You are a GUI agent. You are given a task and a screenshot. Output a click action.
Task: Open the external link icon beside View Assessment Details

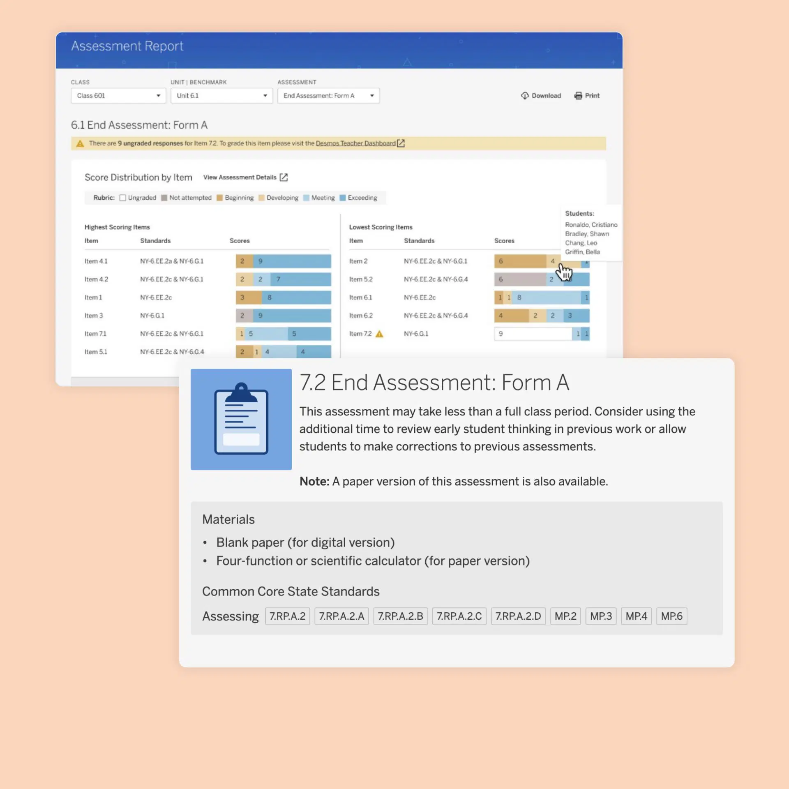coord(284,177)
